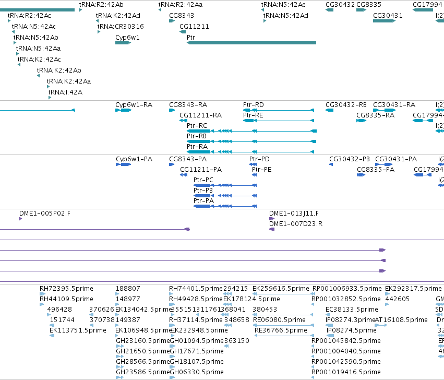Click the tRNA:N5:42Ab gene label
Screen dimensions: 444x380
[35, 38]
